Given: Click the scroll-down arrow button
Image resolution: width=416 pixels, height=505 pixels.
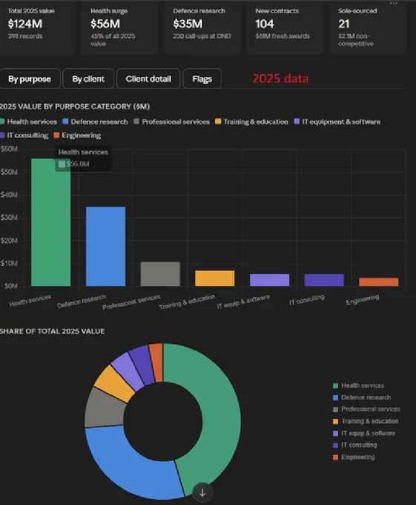Looking at the screenshot, I should pos(202,492).
